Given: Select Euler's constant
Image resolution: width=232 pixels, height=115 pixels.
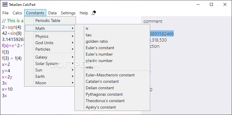Looking at the screenshot, I should click(112, 48).
